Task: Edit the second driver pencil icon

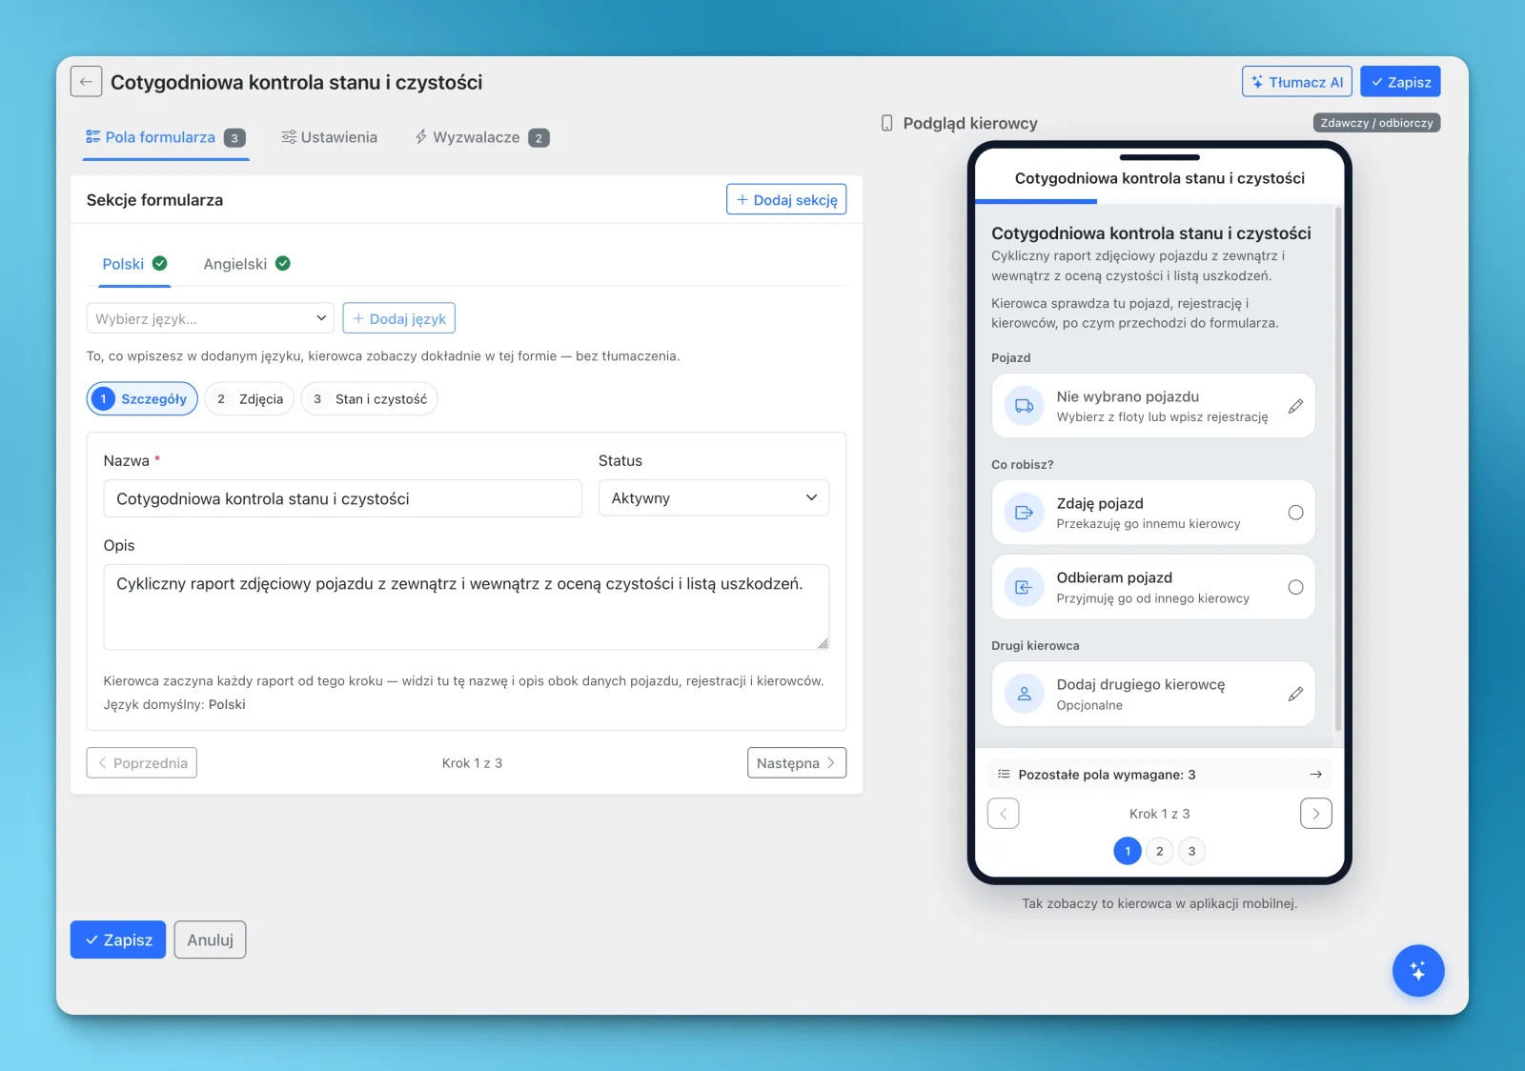Action: tap(1295, 694)
